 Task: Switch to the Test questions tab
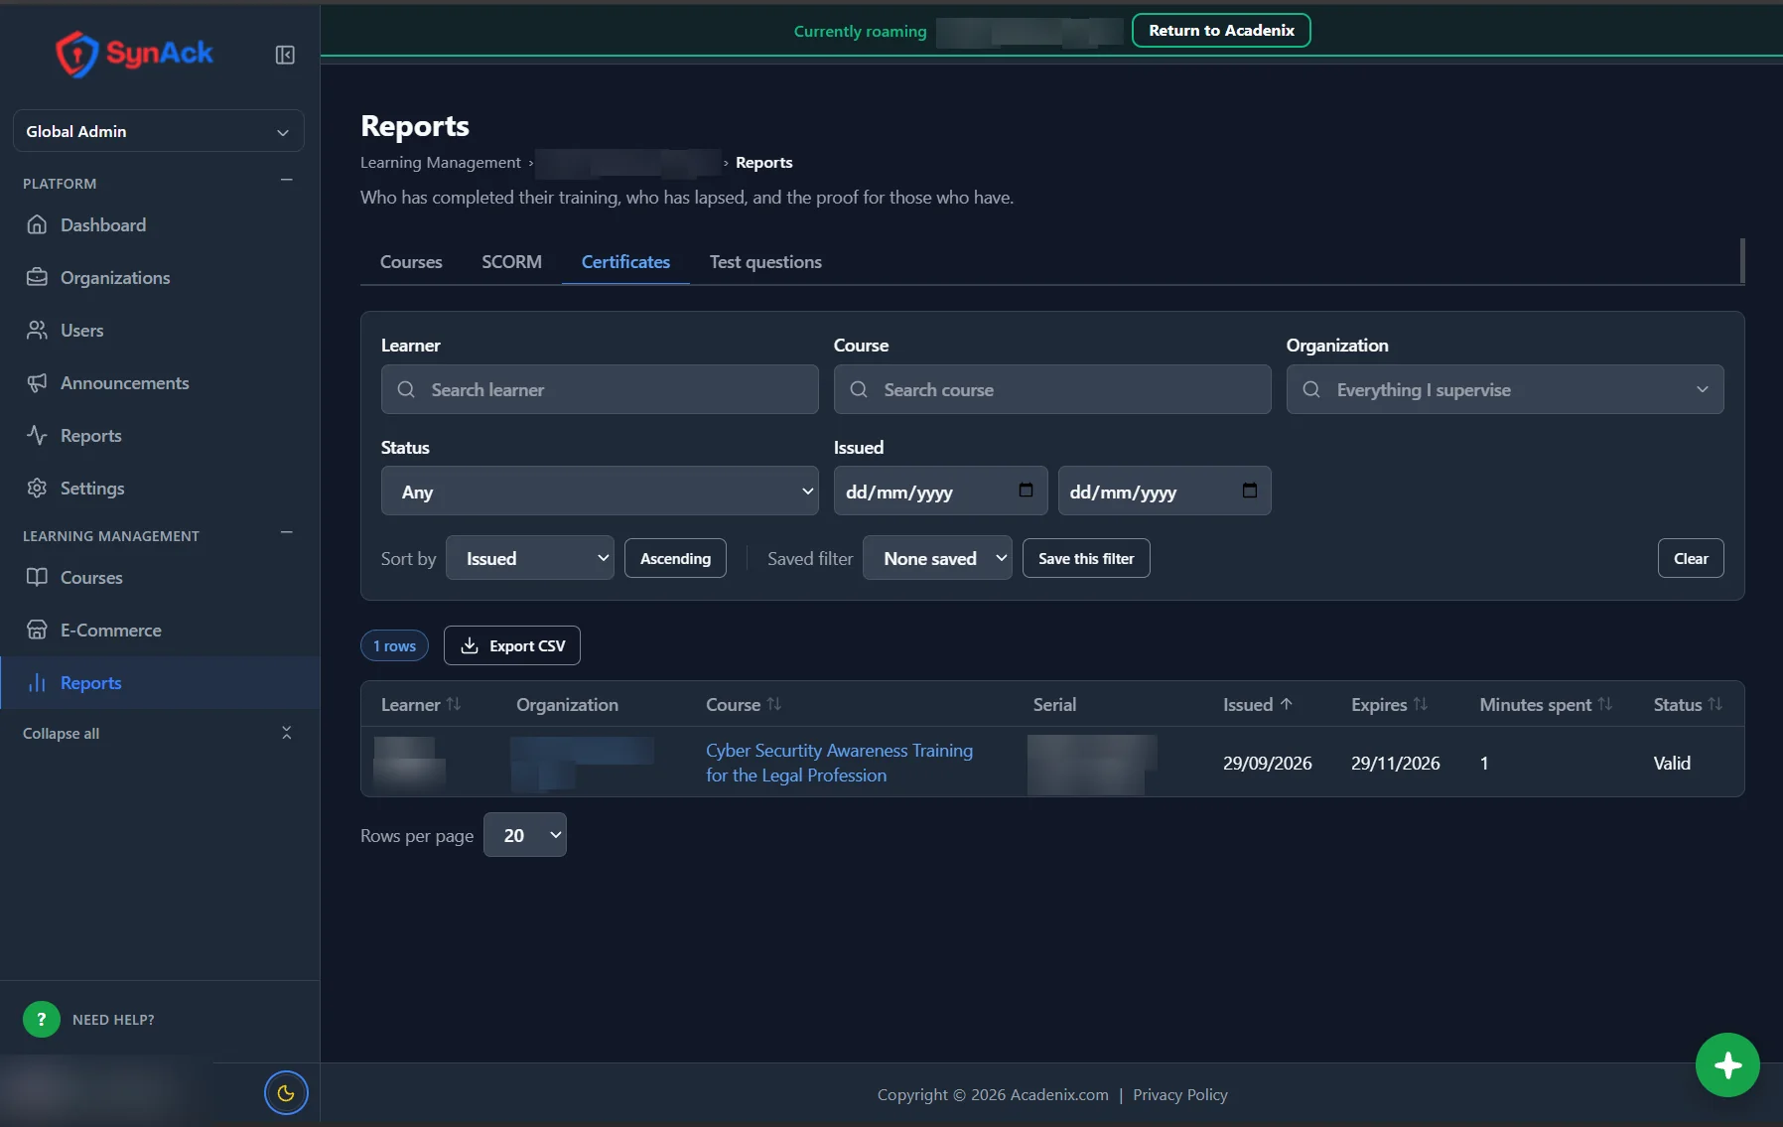click(765, 262)
